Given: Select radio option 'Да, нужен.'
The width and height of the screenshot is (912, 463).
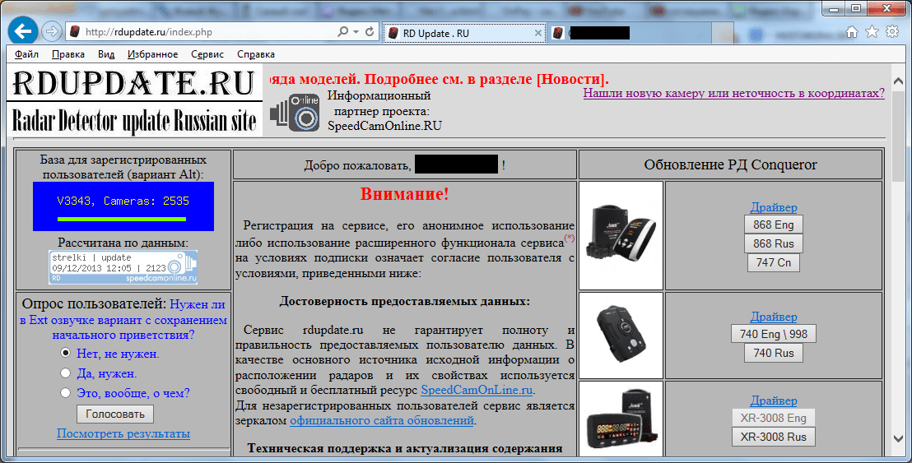Looking at the screenshot, I should (65, 373).
